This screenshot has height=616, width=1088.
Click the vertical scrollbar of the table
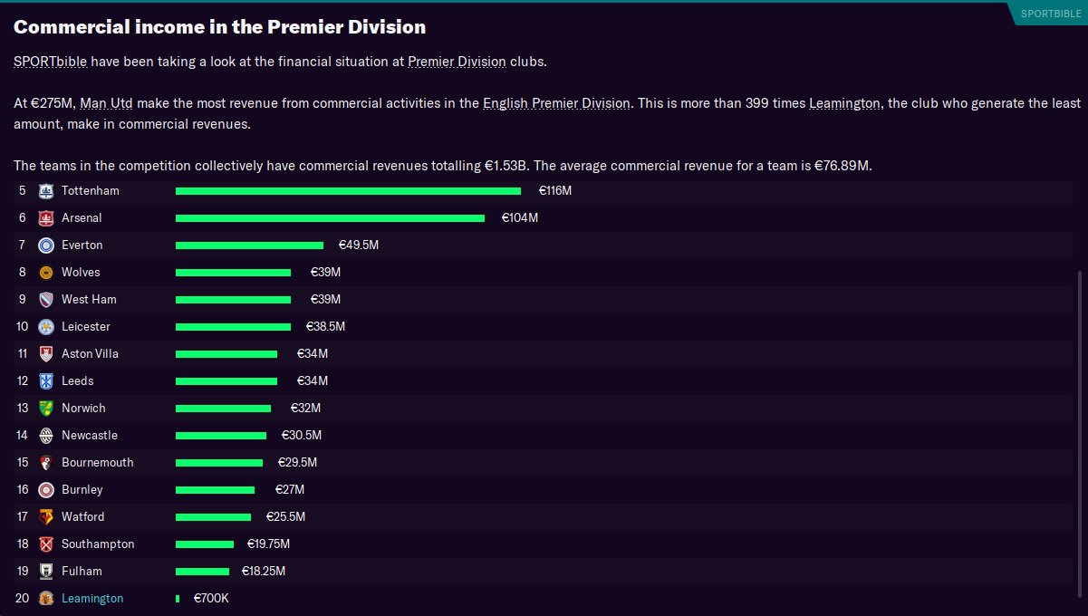(x=1078, y=435)
